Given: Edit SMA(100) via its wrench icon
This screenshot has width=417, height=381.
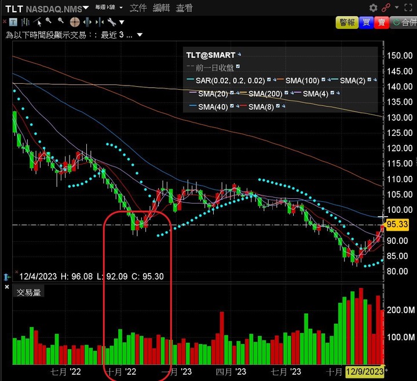Looking at the screenshot, I should click(x=329, y=80).
